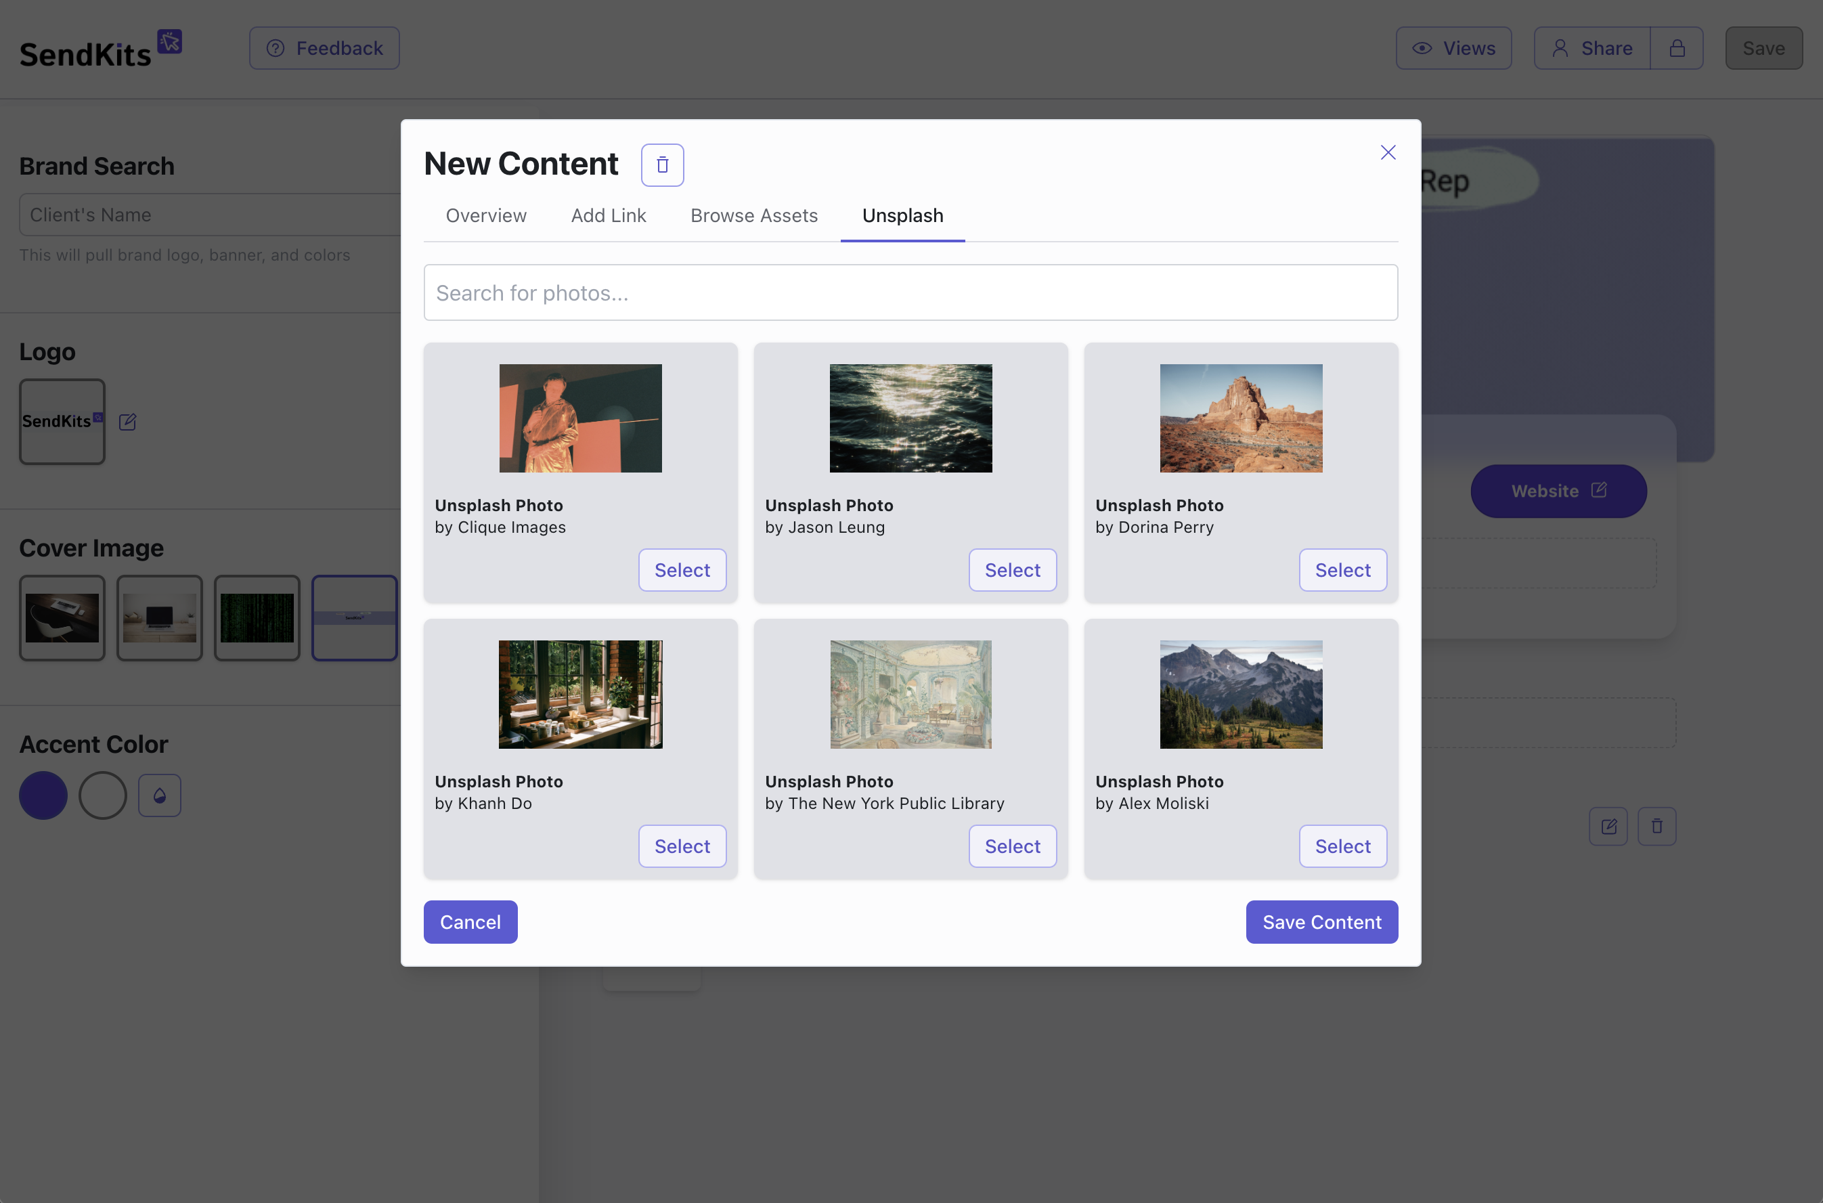Click the Share button
1823x1203 pixels.
pos(1592,48)
